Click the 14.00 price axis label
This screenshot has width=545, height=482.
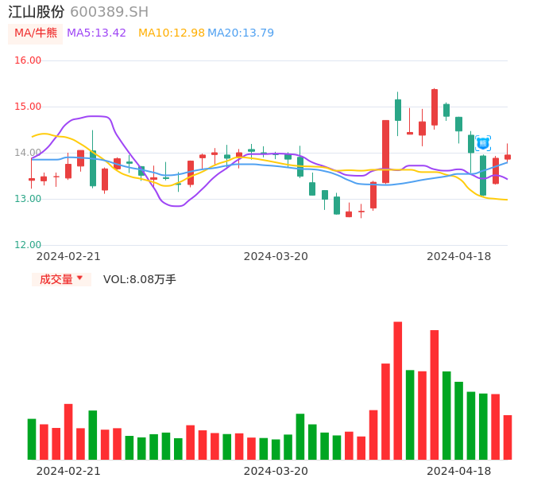(28, 153)
